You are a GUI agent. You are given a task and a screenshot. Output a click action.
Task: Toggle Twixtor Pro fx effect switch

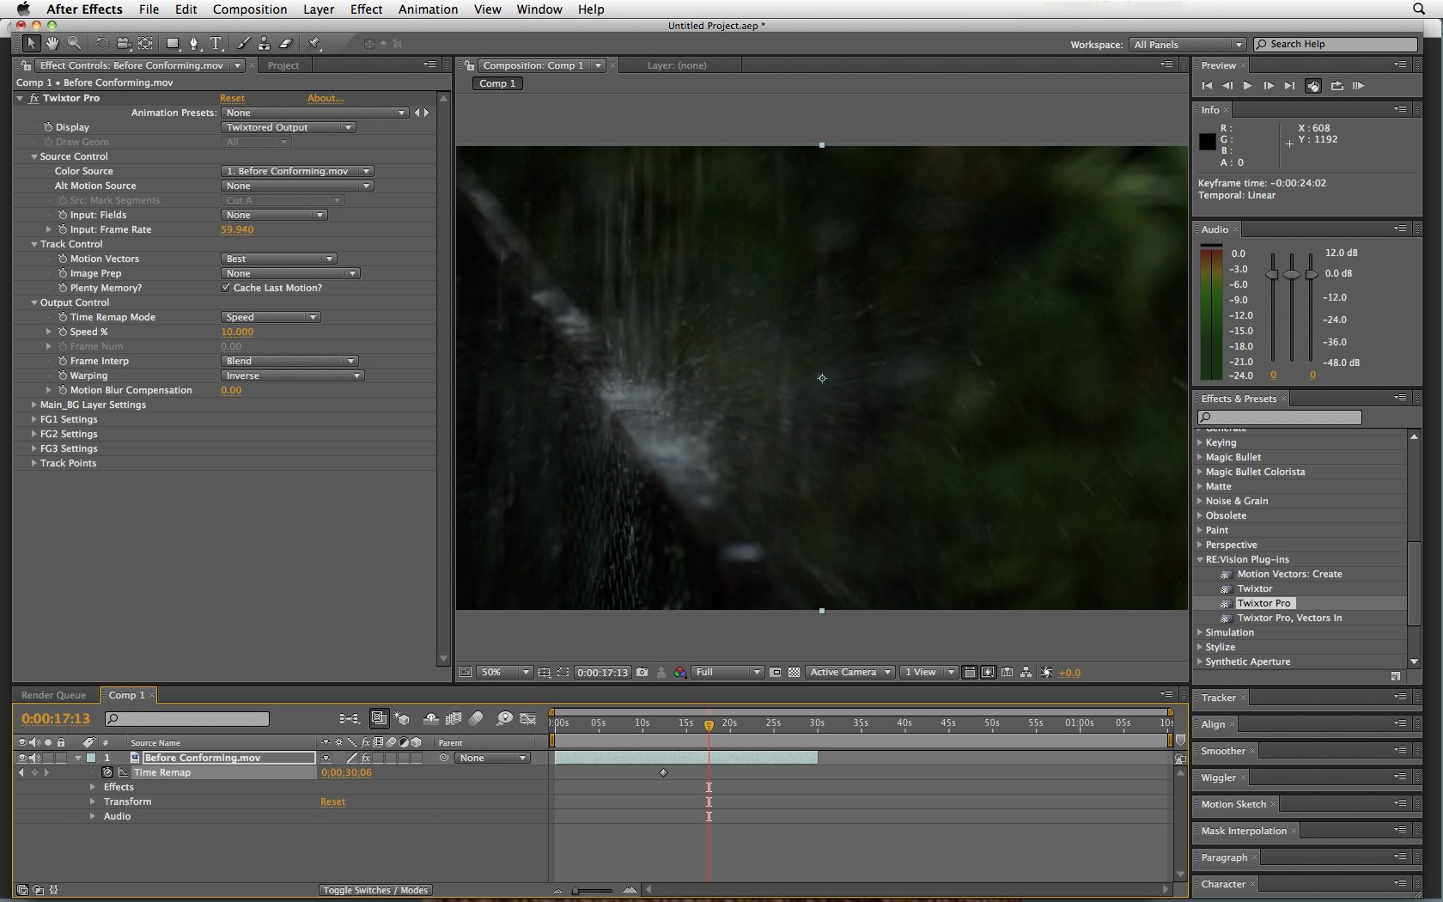click(x=34, y=98)
